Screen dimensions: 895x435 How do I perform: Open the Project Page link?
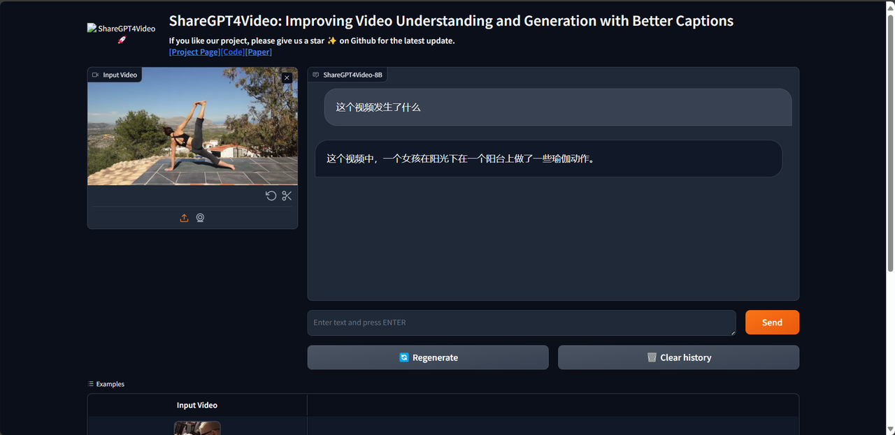point(194,52)
